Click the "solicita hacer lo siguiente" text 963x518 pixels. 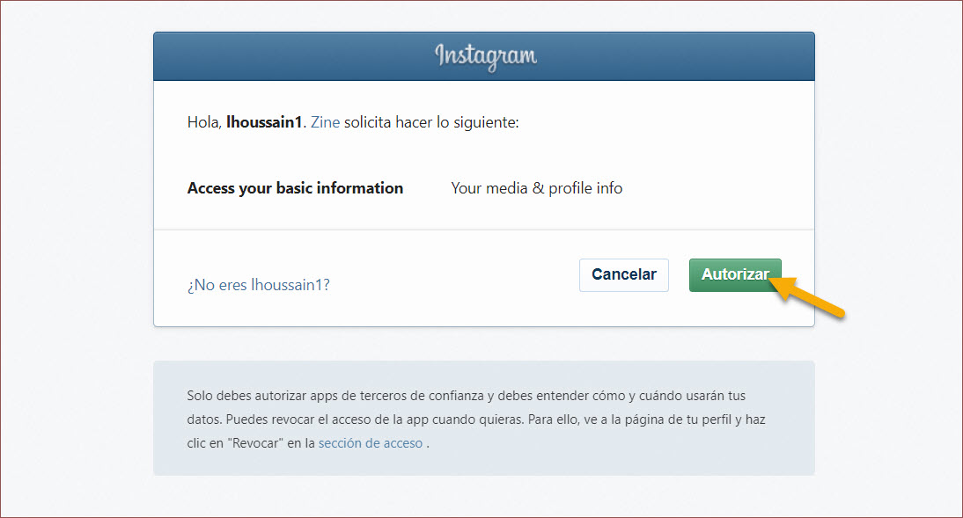(x=431, y=122)
